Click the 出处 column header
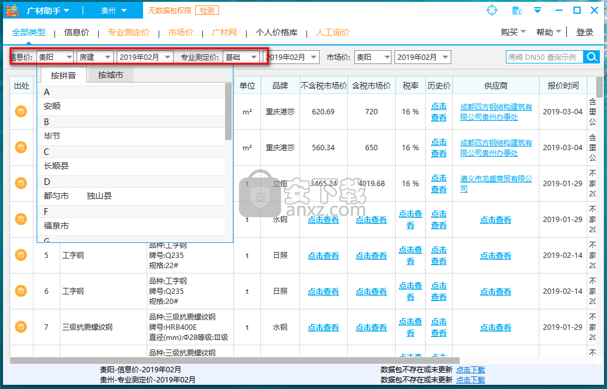This screenshot has height=389, width=607. point(22,86)
